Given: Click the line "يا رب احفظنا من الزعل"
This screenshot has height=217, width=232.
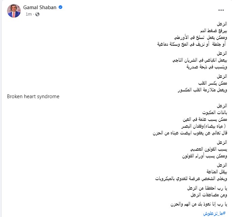Looking at the screenshot, I should [207, 188].
